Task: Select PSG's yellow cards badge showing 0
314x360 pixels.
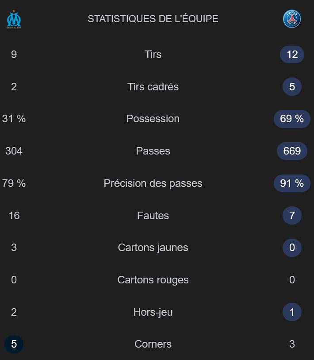Action: pyautogui.click(x=292, y=248)
